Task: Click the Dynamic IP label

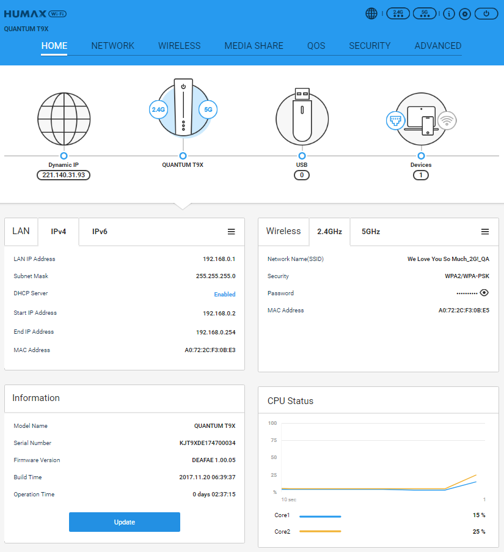Action: click(64, 165)
